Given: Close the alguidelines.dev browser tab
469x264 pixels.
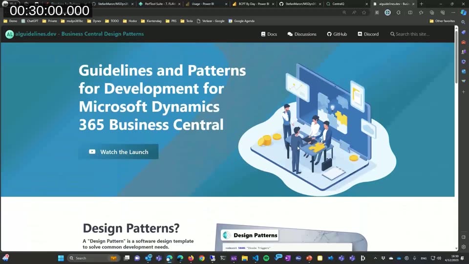Looking at the screenshot, I should tap(413, 4).
